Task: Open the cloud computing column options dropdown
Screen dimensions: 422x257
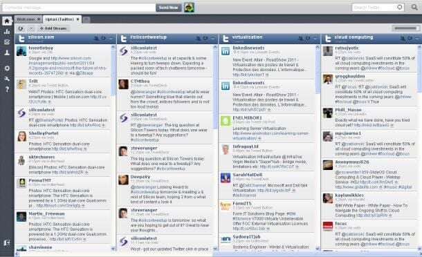Action: 417,39
